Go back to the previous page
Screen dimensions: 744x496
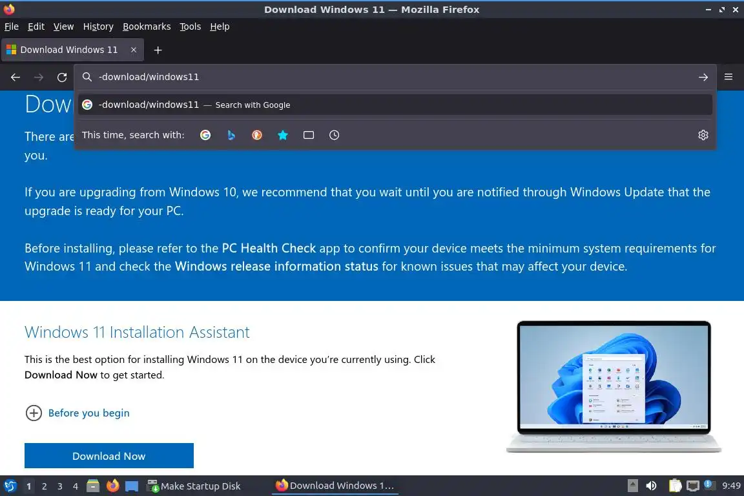[15, 77]
